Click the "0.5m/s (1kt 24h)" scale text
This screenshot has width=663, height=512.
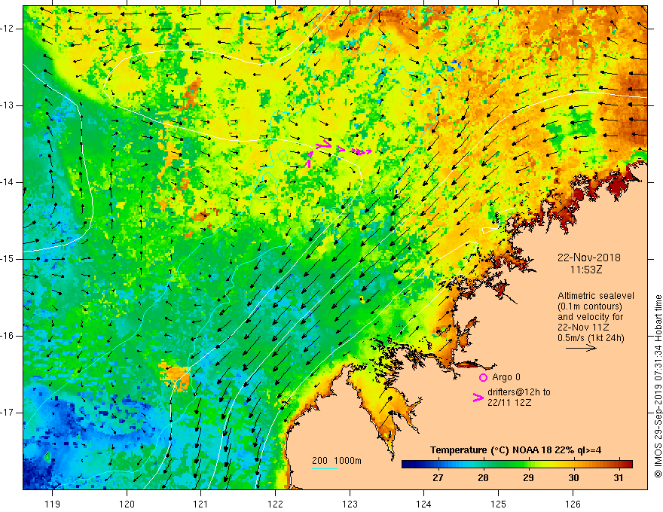[x=591, y=338]
